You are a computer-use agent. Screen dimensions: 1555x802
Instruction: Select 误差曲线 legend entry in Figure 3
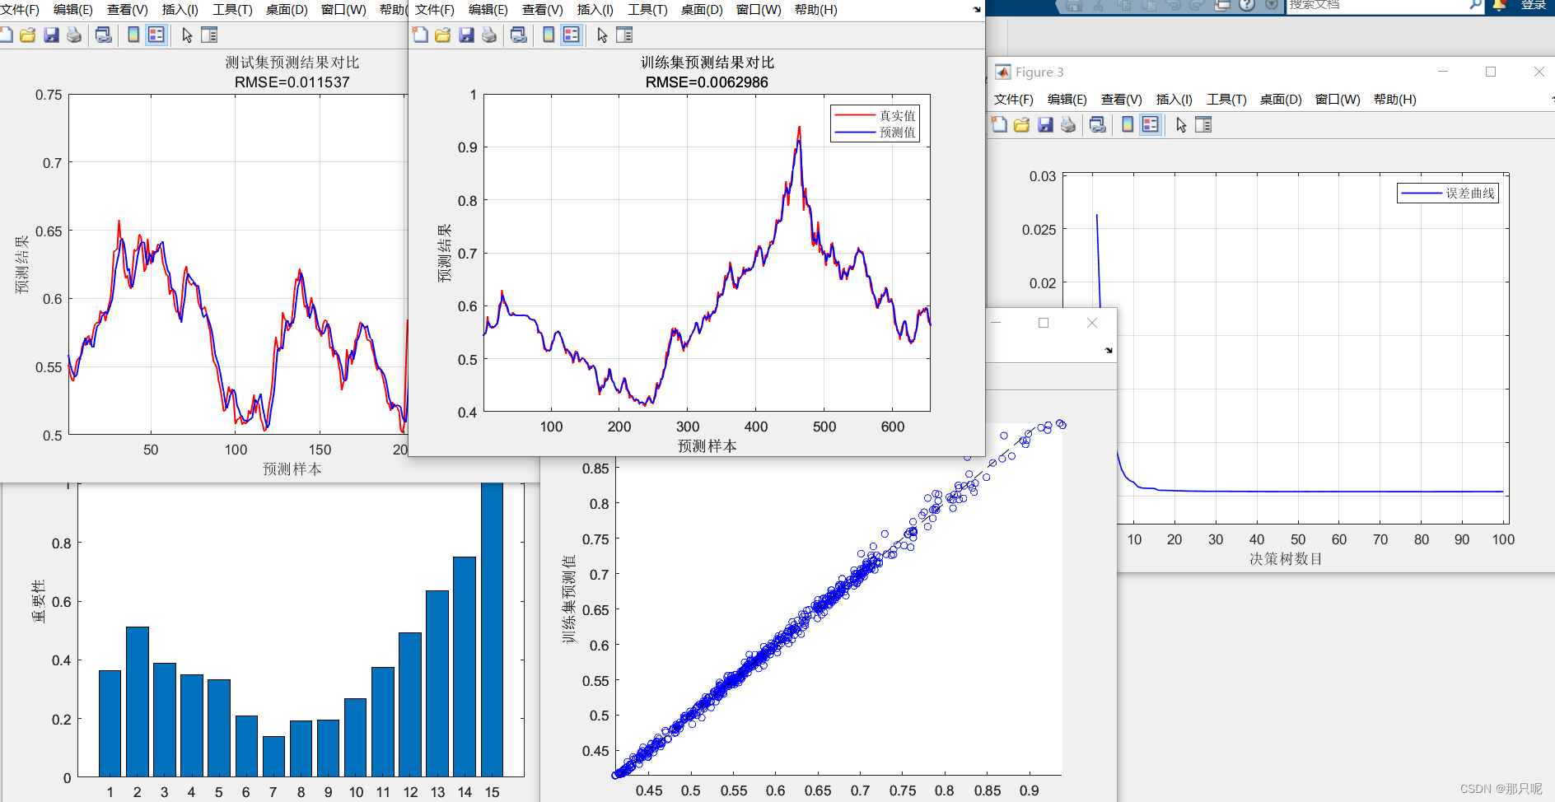[x=1447, y=193]
